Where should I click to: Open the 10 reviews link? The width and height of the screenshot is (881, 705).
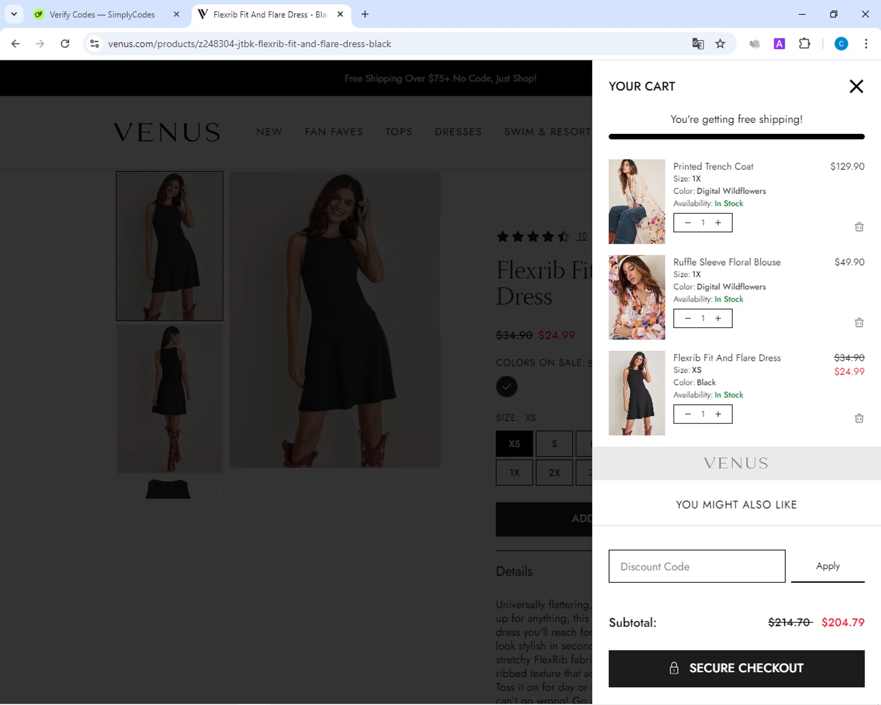tap(581, 236)
